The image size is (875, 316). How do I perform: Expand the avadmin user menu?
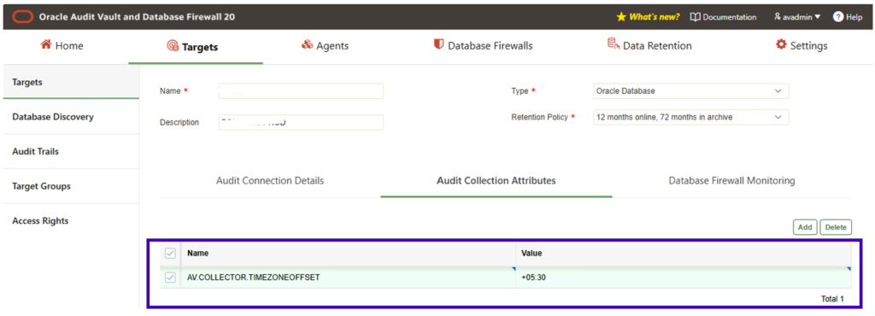tap(797, 17)
